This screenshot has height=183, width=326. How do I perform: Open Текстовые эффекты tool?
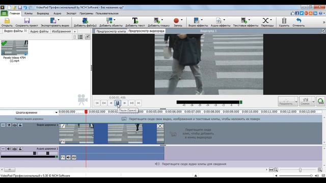[x=243, y=21]
